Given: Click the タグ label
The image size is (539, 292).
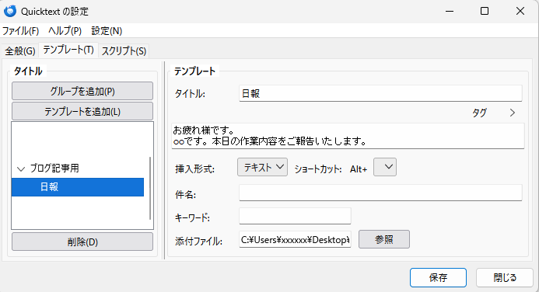Looking at the screenshot, I should click(479, 113).
